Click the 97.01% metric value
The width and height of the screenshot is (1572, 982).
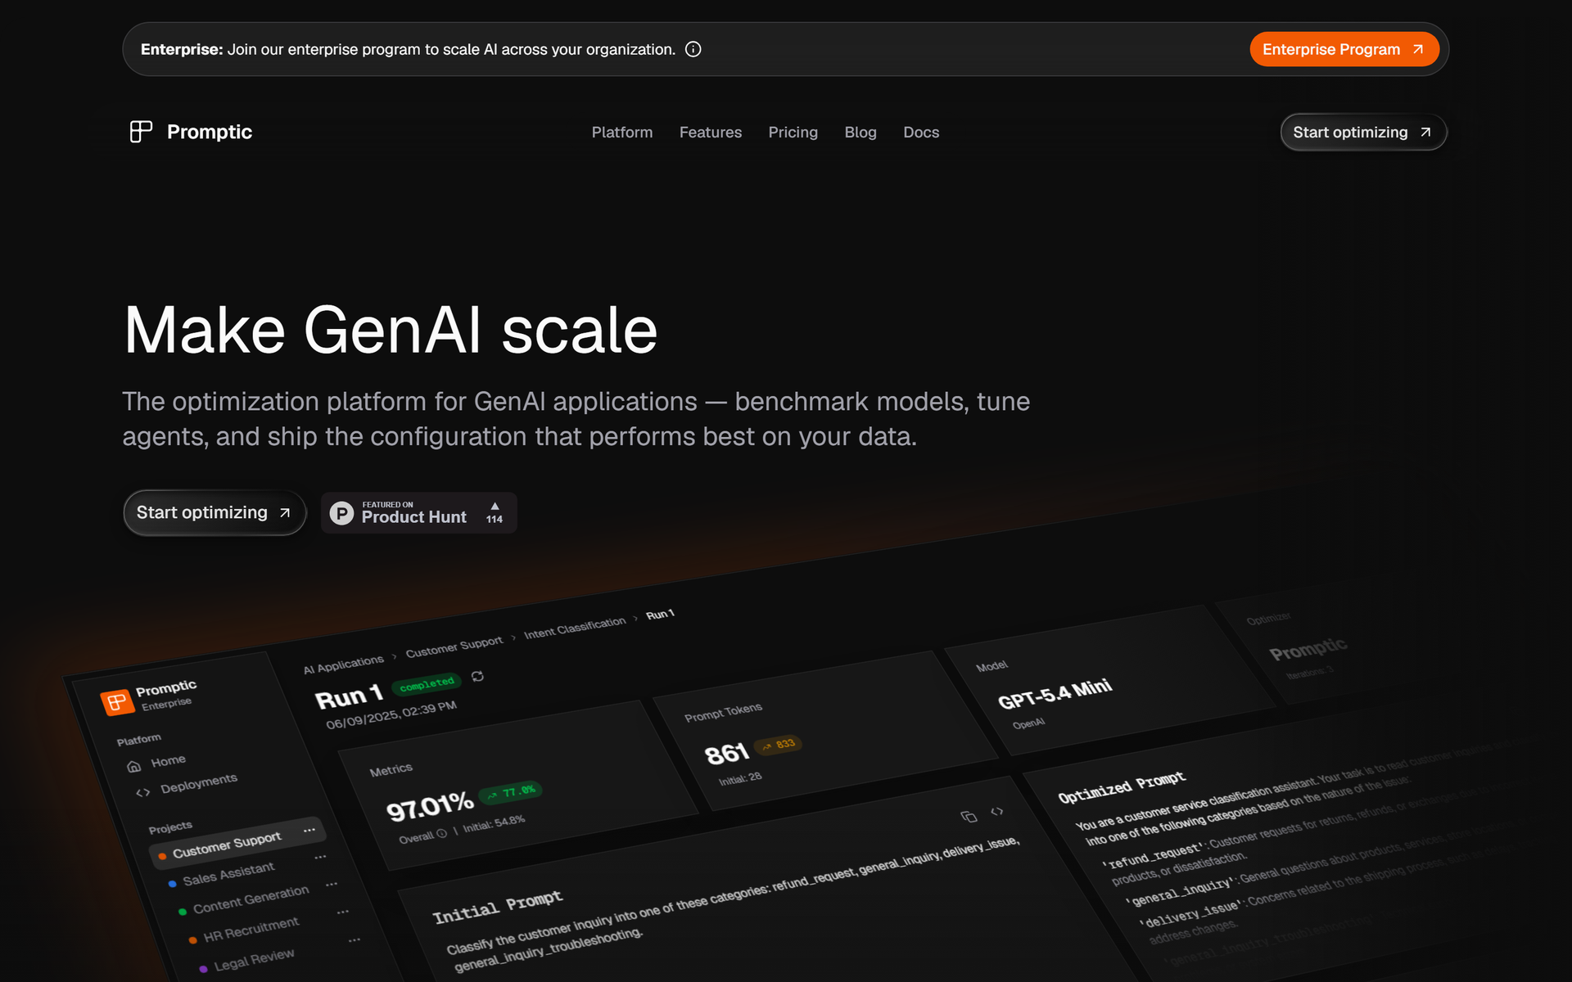tap(429, 808)
